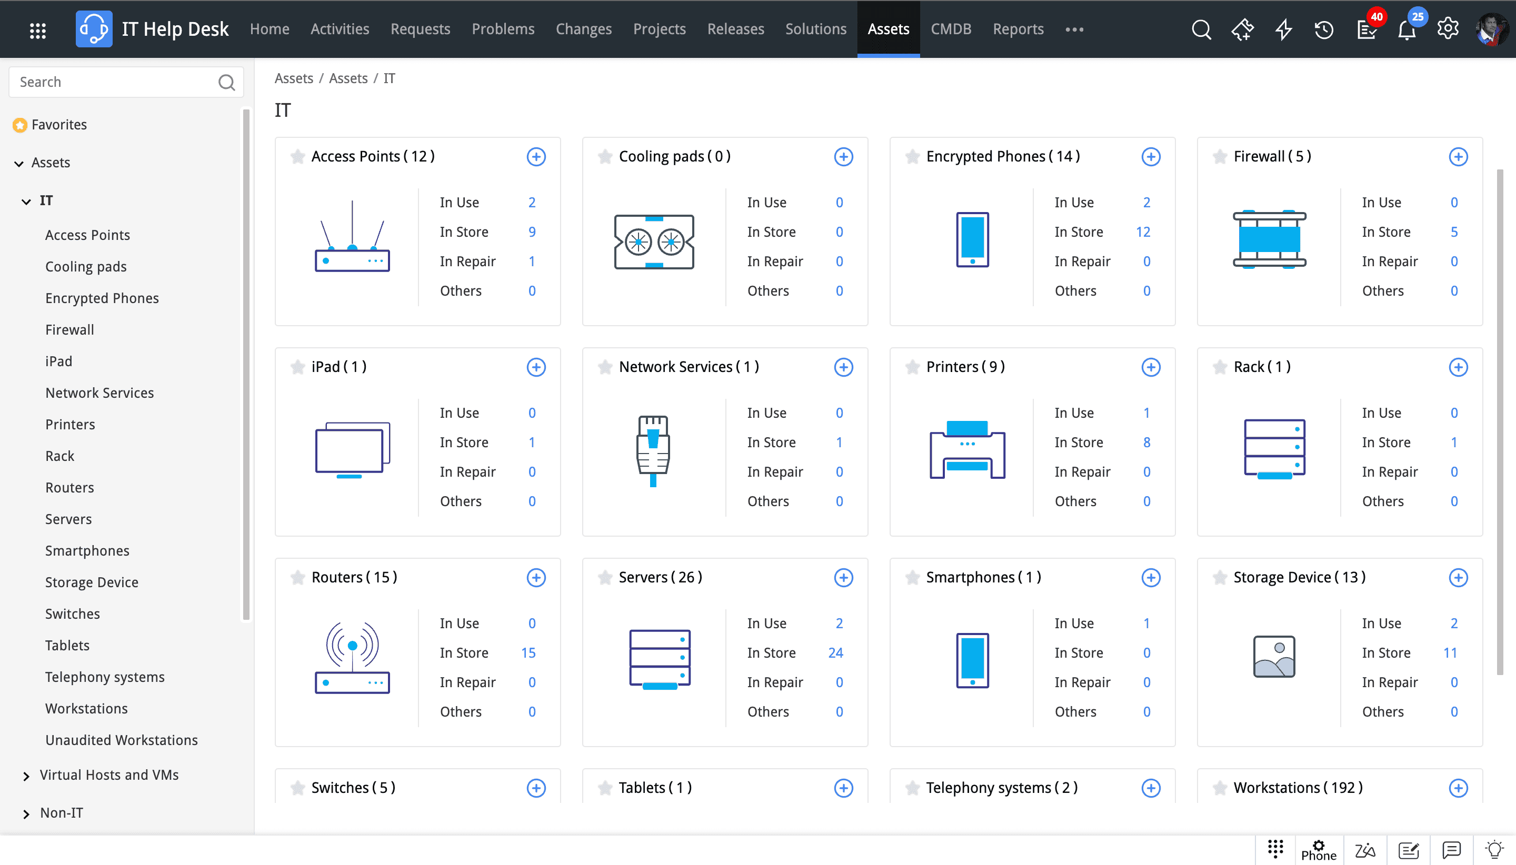This screenshot has height=865, width=1516.
Task: Mark Network Services as favorite
Action: [x=604, y=367]
